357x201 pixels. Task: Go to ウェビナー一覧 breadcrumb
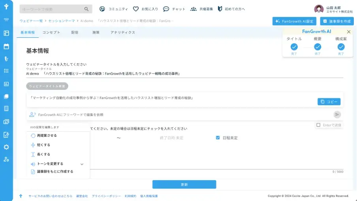click(31, 21)
